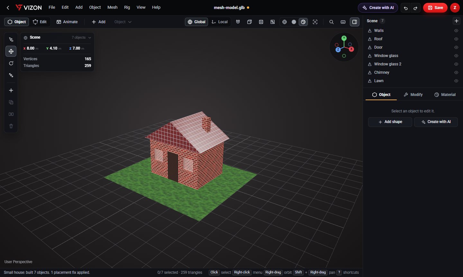The image size is (463, 277).
Task: Click the trash delete icon
Action: point(11,126)
